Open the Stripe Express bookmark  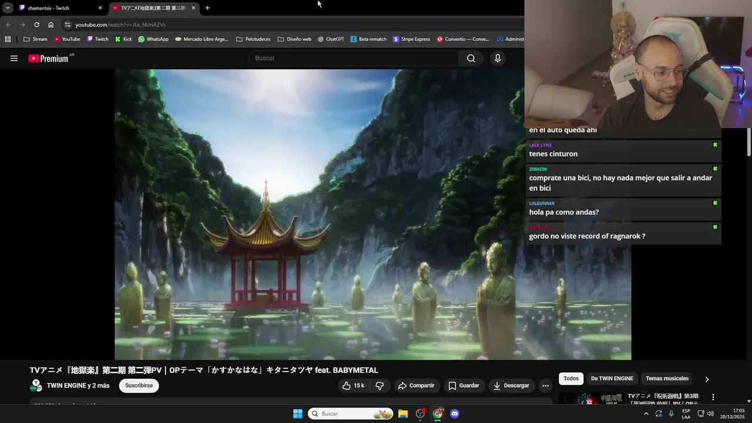(411, 39)
